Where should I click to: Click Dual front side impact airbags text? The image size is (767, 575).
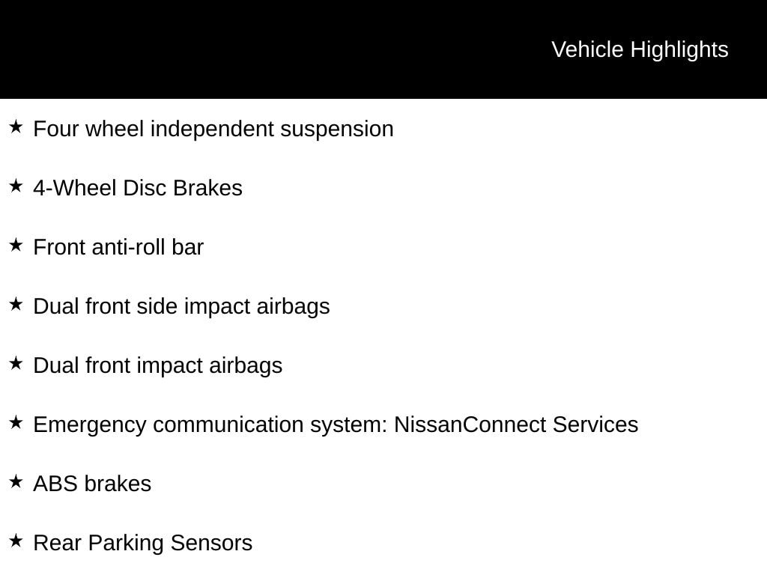pyautogui.click(x=181, y=307)
